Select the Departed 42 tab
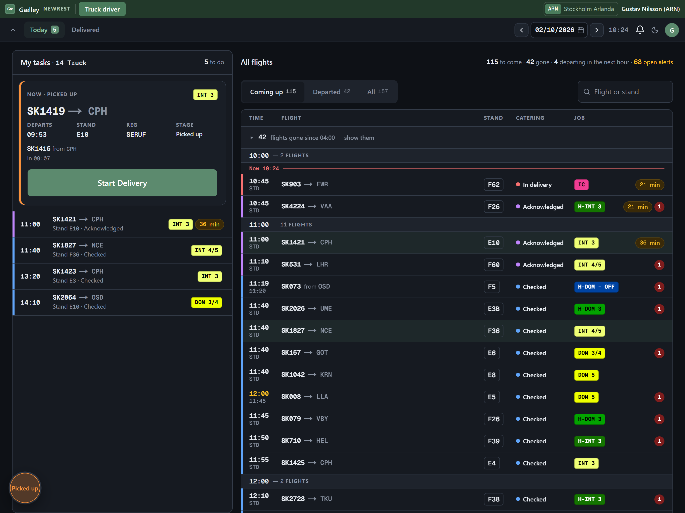Image resolution: width=685 pixels, height=513 pixels. tap(331, 92)
